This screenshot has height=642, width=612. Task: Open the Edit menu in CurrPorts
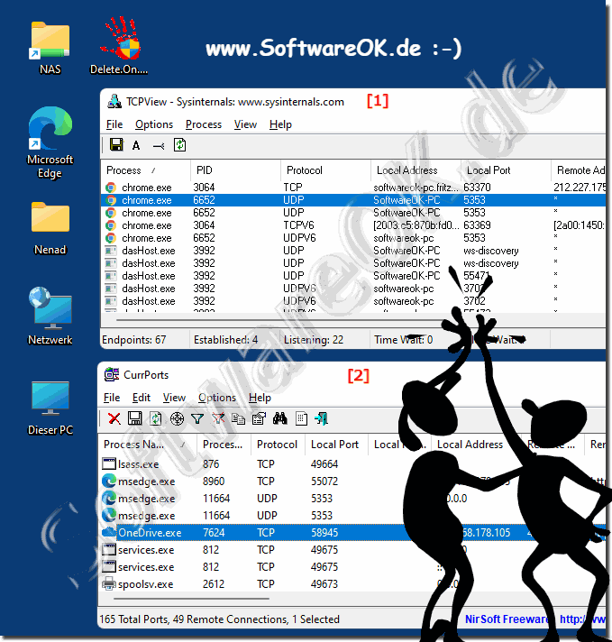pos(142,397)
